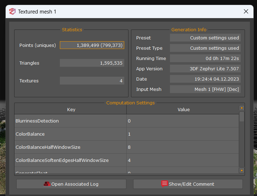Click the Value column header

point(183,110)
